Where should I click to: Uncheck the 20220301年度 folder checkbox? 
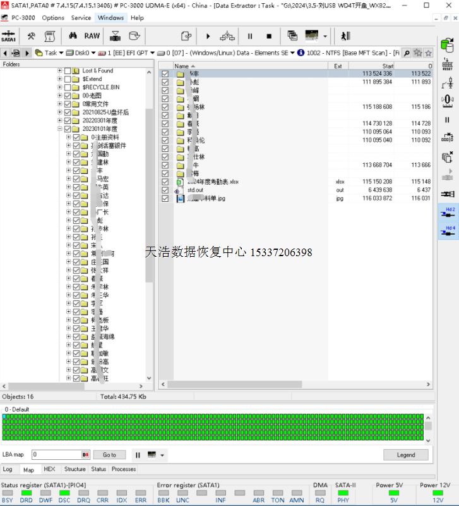coord(68,120)
